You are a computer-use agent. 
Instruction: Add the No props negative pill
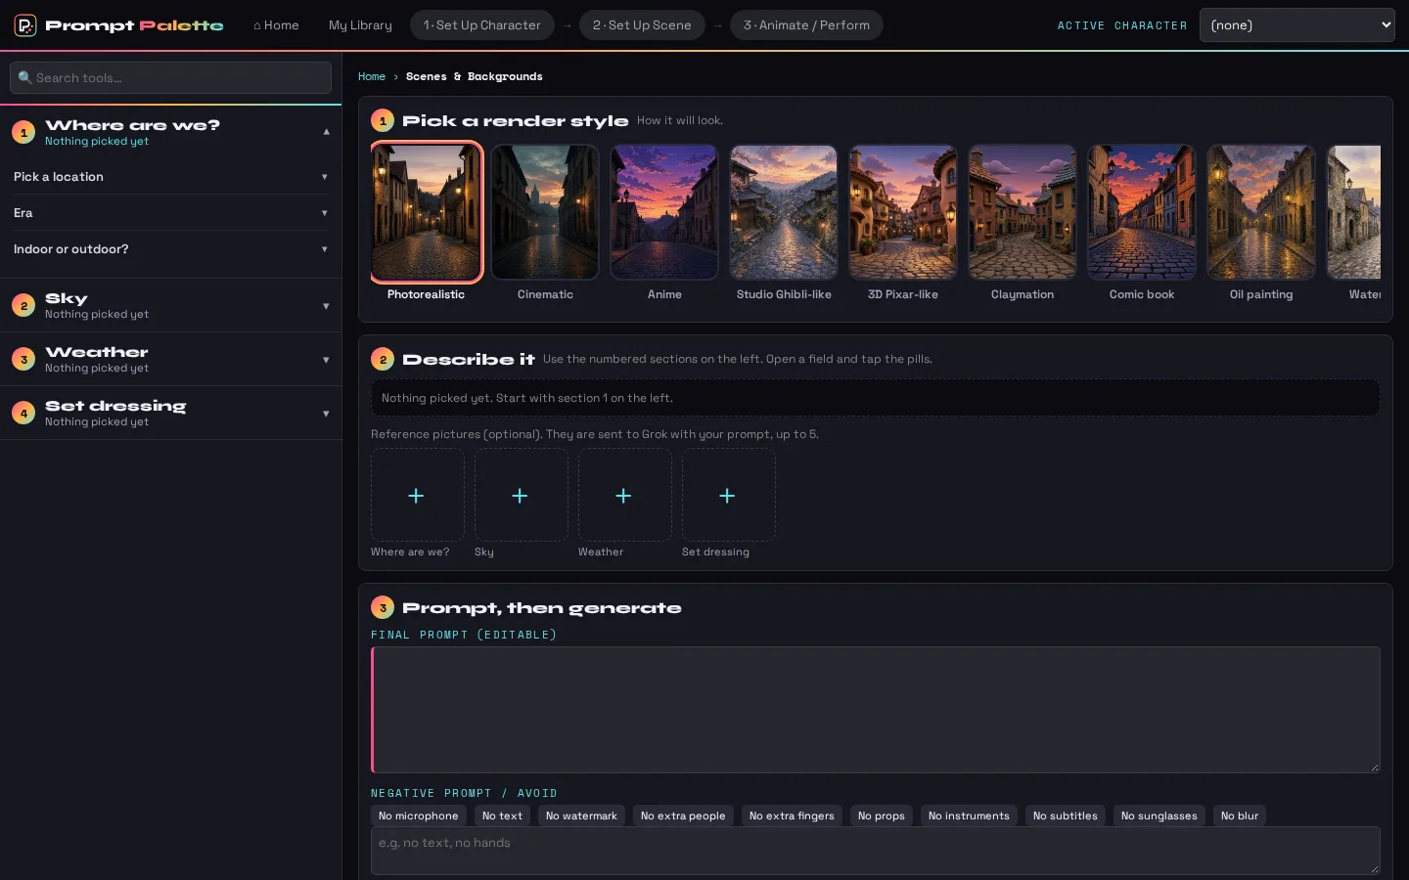pos(882,815)
